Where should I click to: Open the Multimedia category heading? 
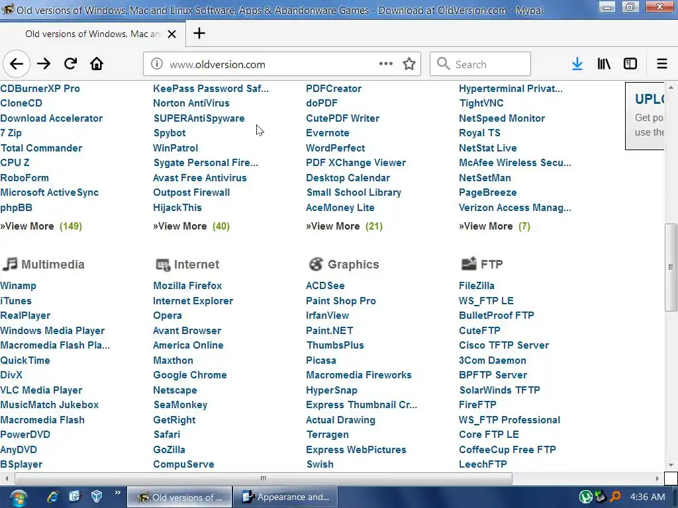(53, 265)
